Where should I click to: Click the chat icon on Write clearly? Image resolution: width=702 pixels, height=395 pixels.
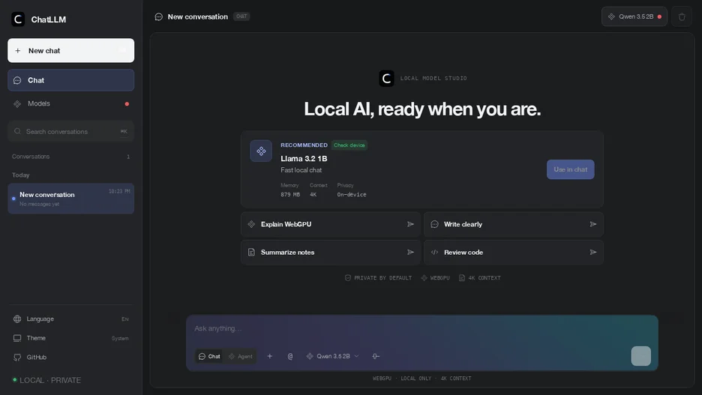434,224
